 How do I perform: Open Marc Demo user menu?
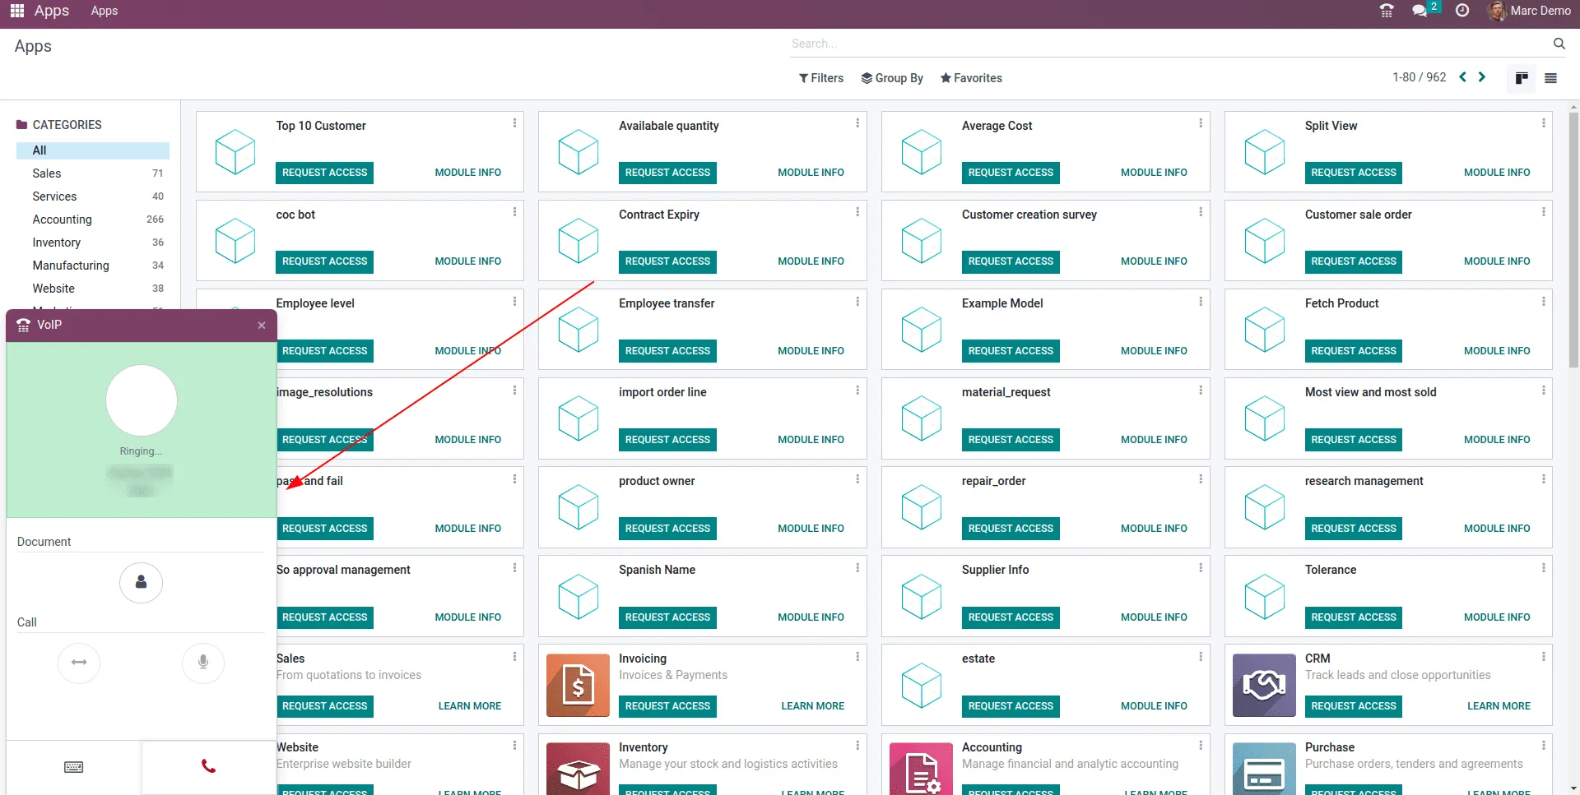click(1531, 11)
